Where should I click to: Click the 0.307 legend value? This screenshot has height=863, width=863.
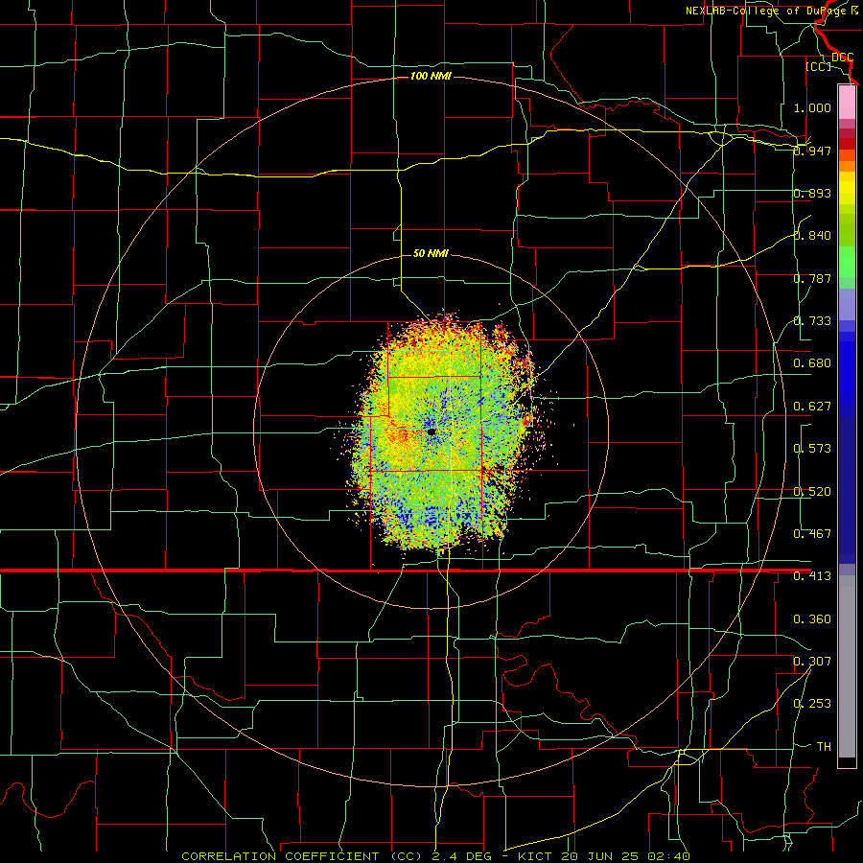pos(812,662)
